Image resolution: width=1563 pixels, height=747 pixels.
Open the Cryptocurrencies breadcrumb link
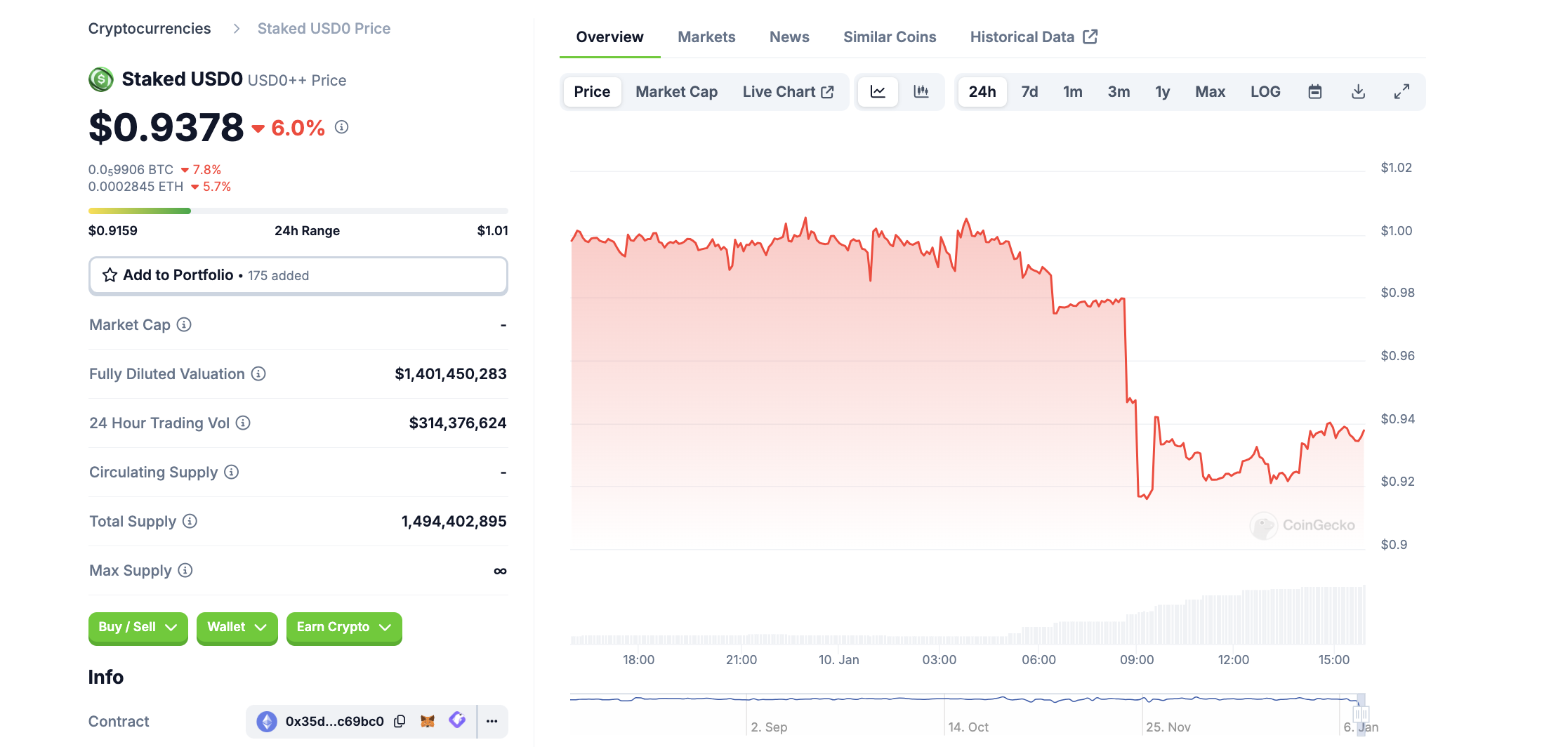(150, 29)
